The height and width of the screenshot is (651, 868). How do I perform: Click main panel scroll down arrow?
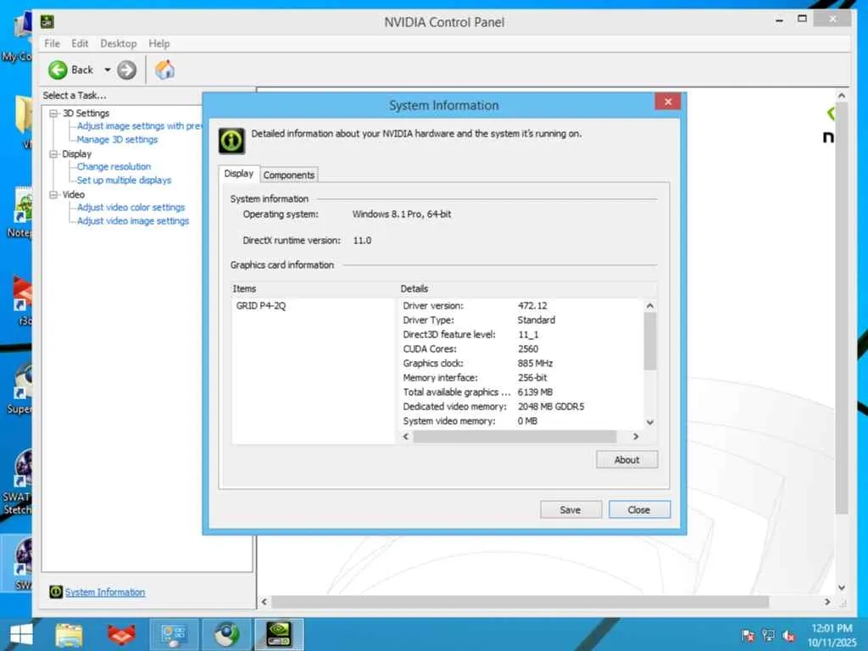842,588
